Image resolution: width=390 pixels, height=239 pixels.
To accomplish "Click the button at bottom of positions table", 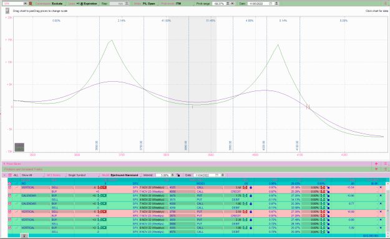I will [x=24, y=235].
